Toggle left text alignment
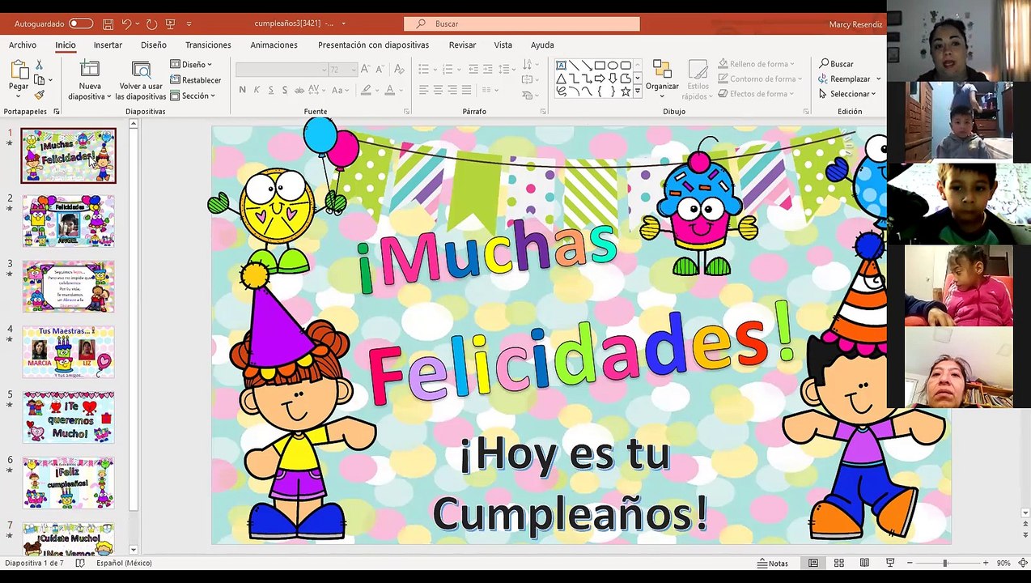 pos(423,90)
